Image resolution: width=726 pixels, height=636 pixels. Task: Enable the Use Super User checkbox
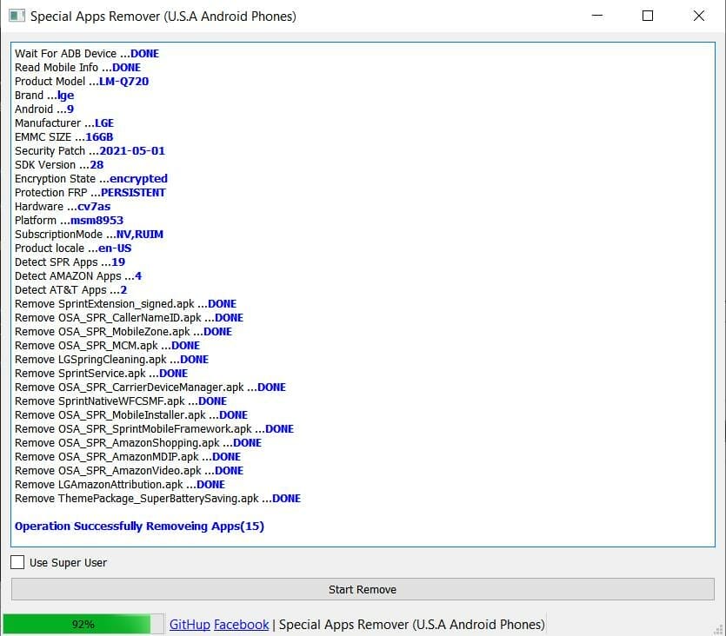click(17, 562)
